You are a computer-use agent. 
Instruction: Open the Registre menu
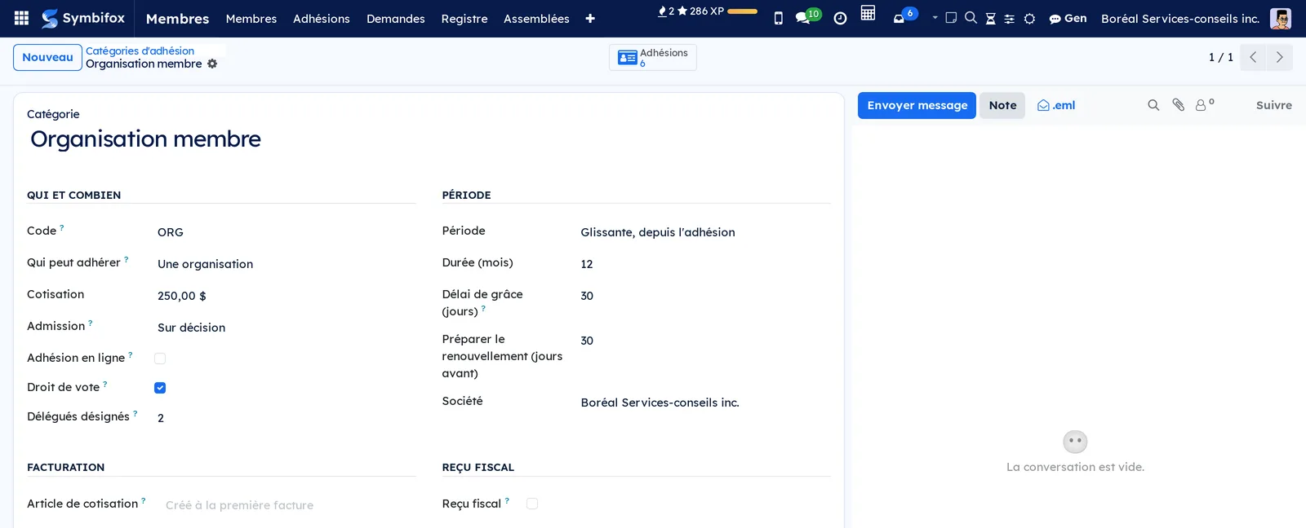coord(464,19)
